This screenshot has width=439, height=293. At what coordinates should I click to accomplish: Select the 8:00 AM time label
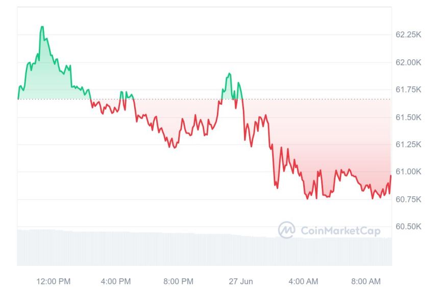[366, 281]
